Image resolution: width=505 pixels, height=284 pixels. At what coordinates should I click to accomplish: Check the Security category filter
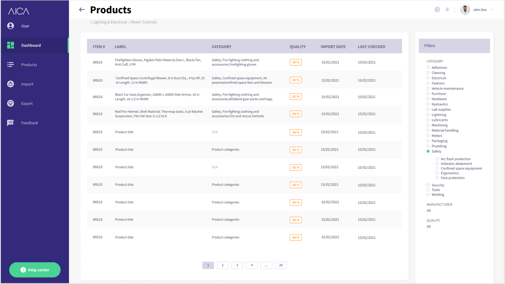click(428, 185)
